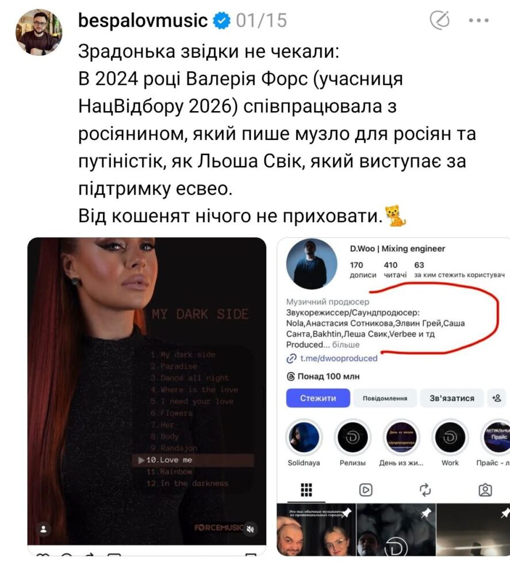The width and height of the screenshot is (510, 576).
Task: Tap the add-person suggestions icon
Action: (x=497, y=398)
